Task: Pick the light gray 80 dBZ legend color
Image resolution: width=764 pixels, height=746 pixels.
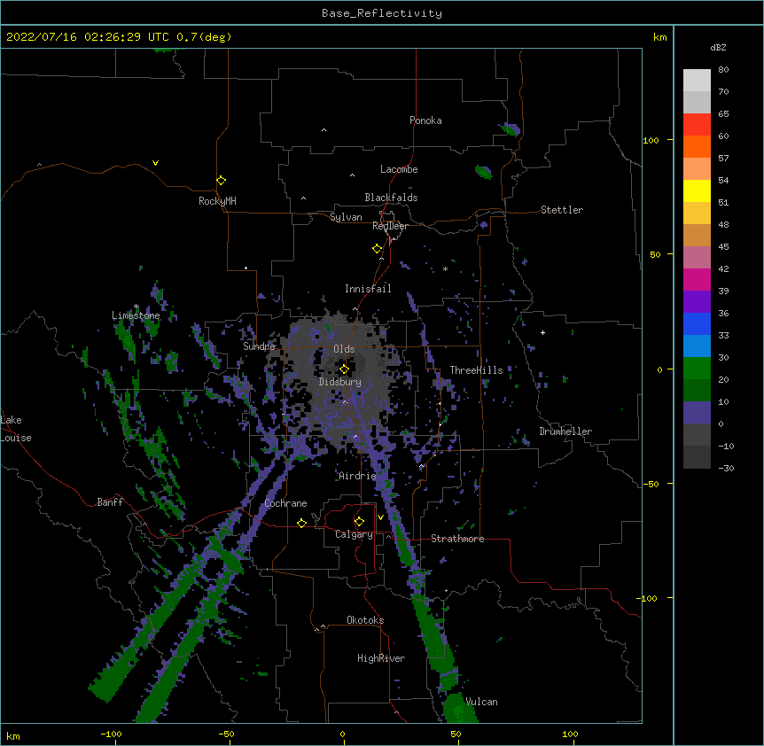Action: coord(697,80)
